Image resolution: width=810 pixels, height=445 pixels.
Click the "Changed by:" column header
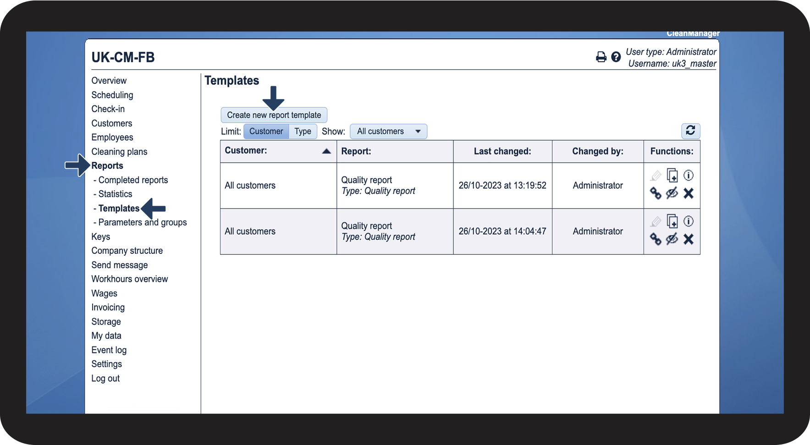[598, 151]
